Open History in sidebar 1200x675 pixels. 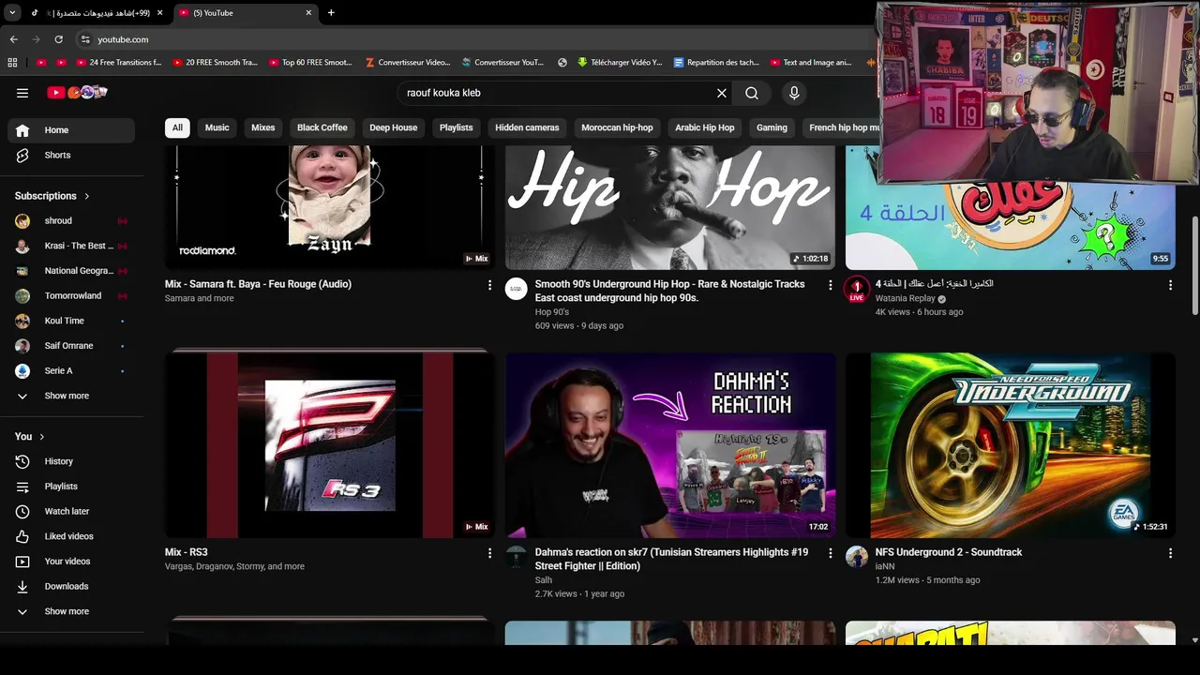pos(71,461)
